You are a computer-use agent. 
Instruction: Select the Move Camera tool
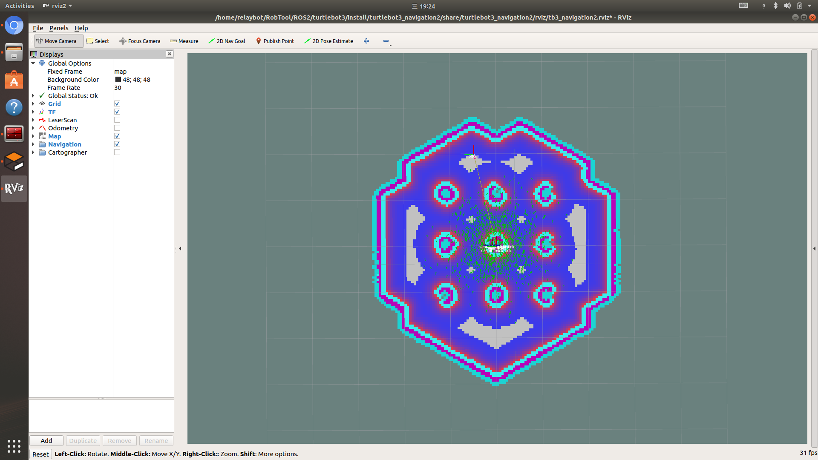coord(57,41)
